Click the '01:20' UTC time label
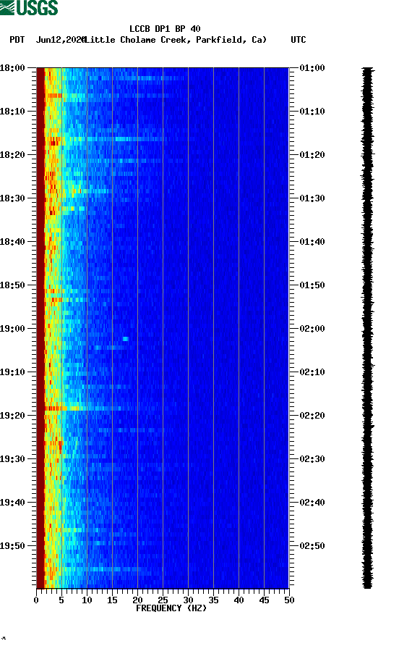Image resolution: width=399 pixels, height=646 pixels. [x=312, y=155]
